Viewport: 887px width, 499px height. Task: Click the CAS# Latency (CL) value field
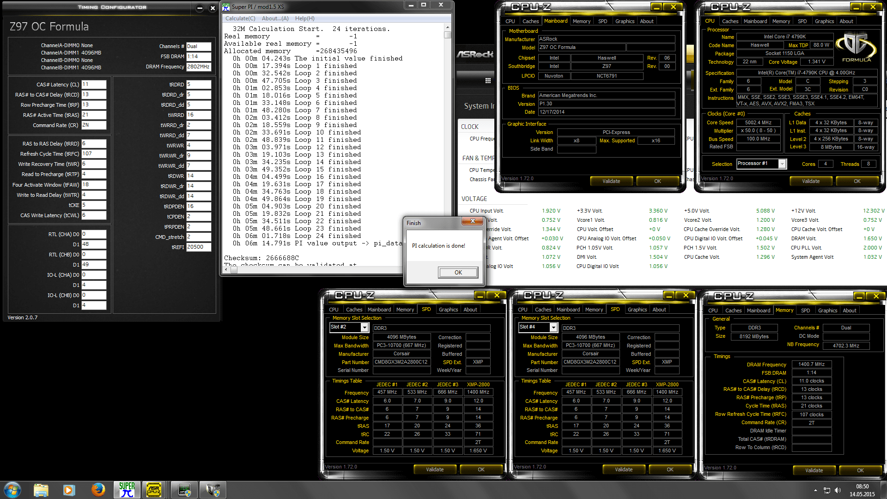(x=94, y=85)
